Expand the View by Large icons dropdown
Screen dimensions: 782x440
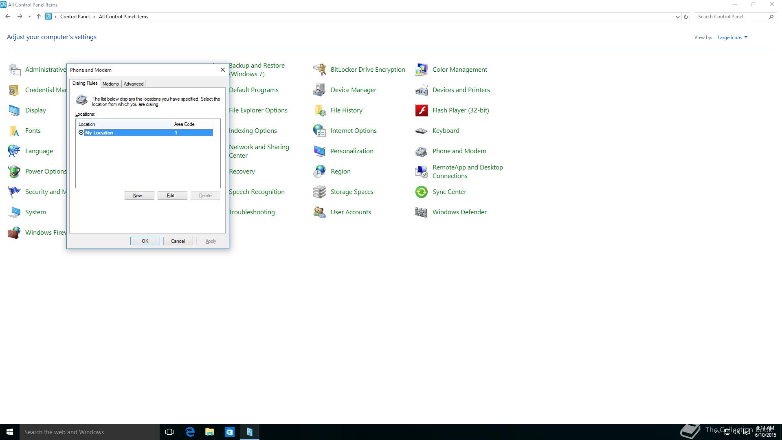coord(732,37)
